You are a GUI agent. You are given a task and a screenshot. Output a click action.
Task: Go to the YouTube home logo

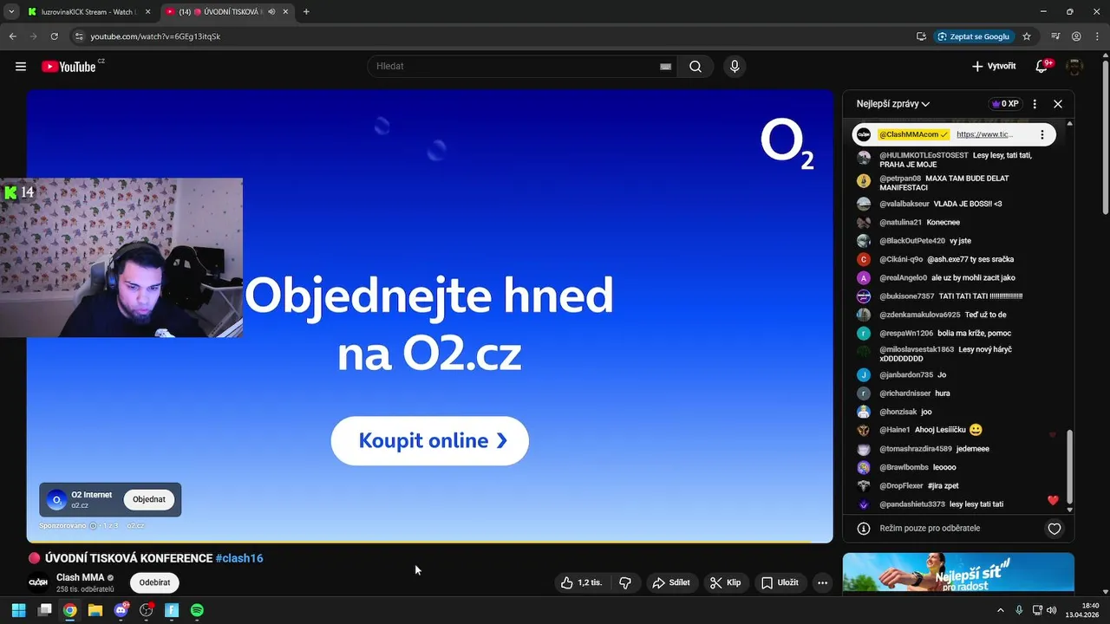pyautogui.click(x=69, y=67)
